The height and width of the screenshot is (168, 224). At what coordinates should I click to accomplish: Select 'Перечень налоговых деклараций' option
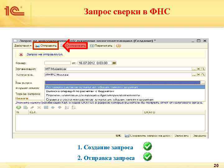125,95
